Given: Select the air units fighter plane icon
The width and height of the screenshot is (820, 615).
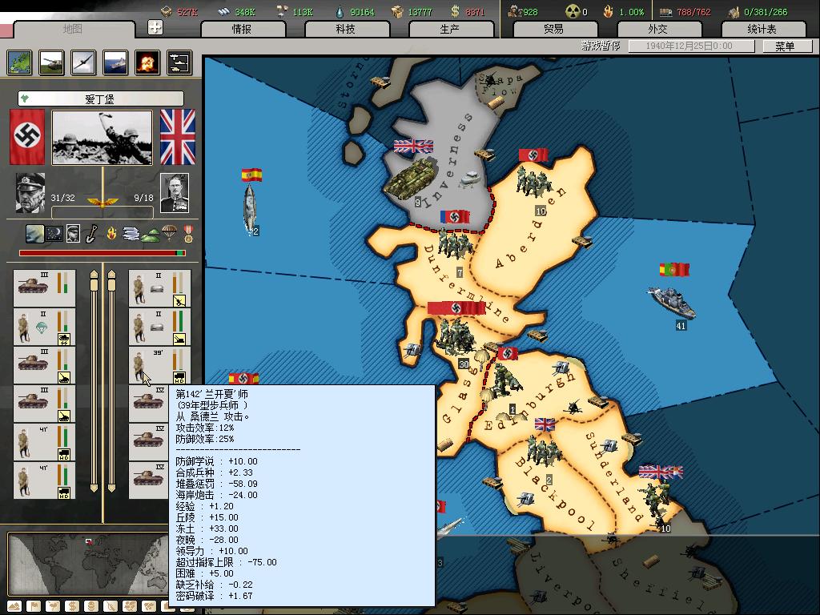Looking at the screenshot, I should 83,62.
